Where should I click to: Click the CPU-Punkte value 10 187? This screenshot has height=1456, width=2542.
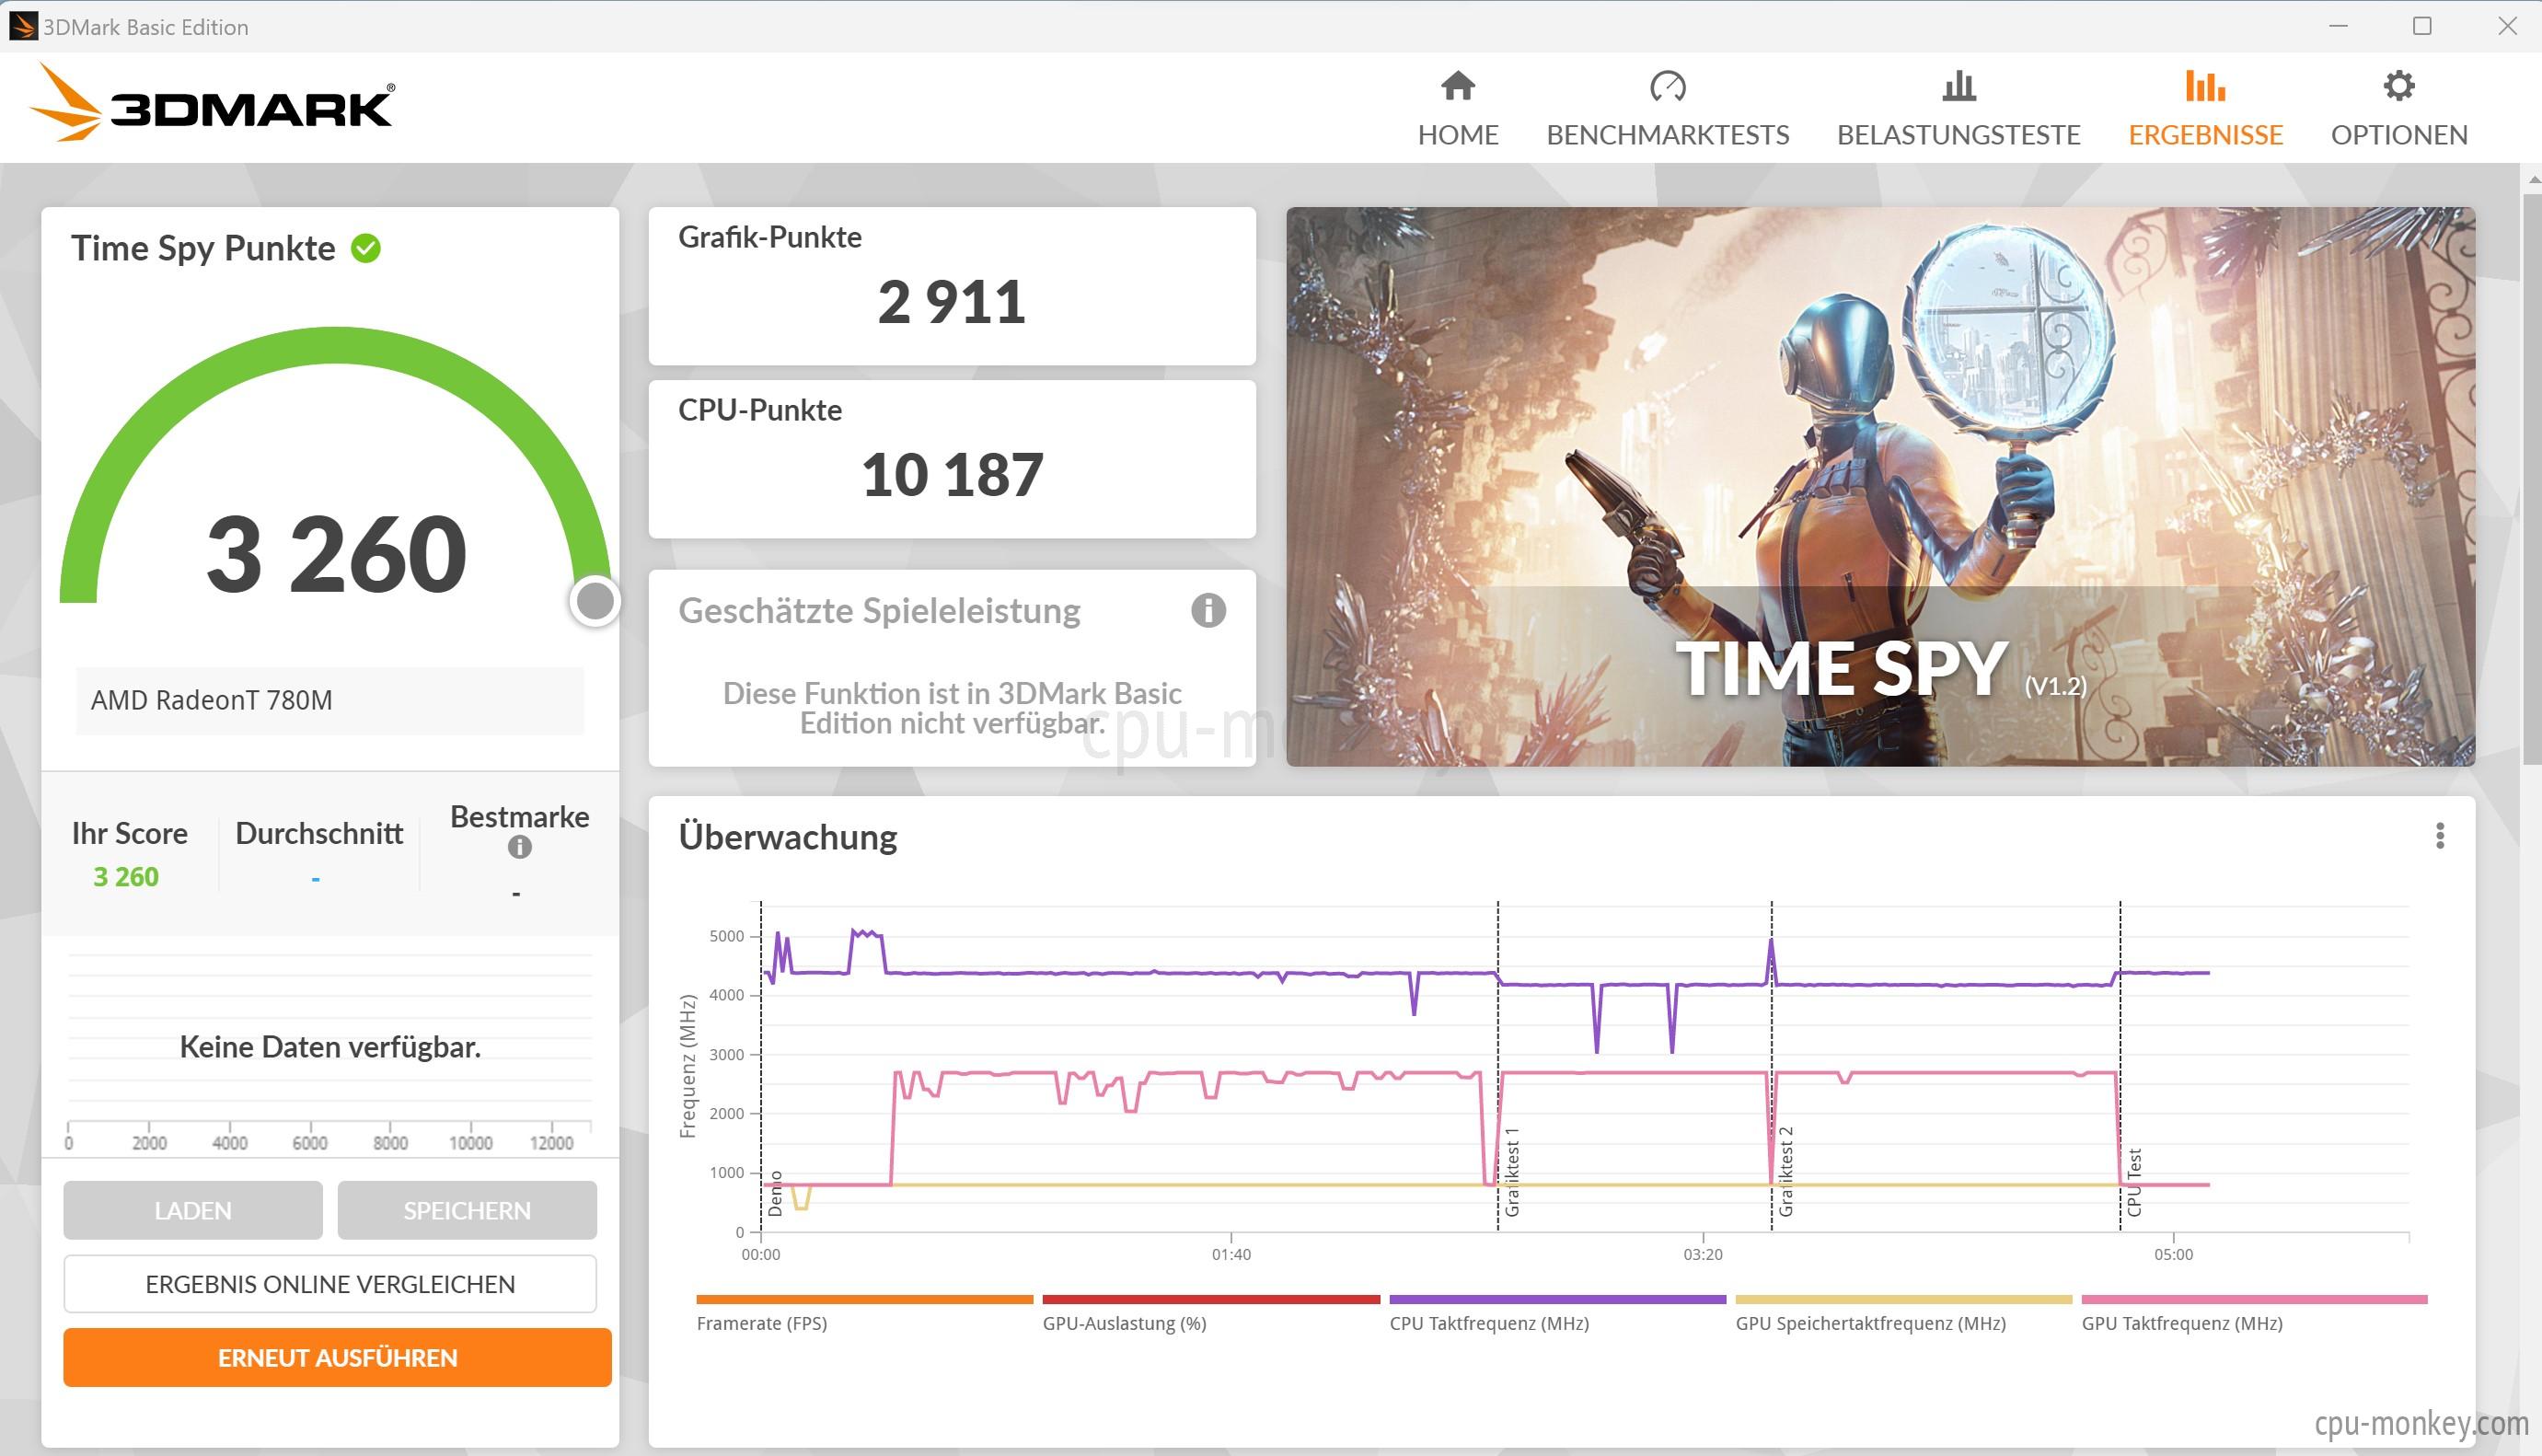tap(952, 474)
